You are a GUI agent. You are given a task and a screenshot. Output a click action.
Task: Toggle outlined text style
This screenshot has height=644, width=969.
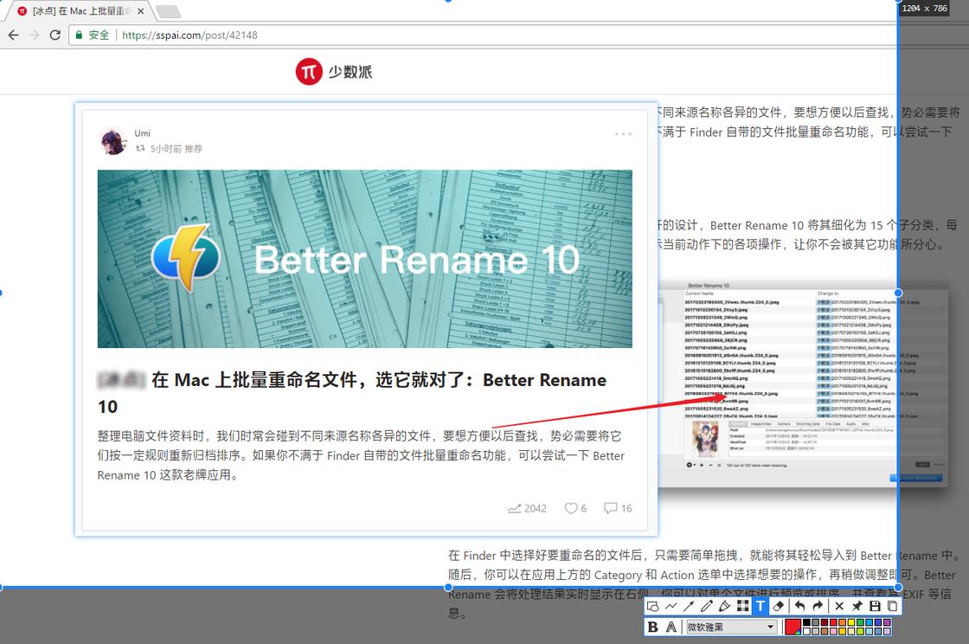tap(671, 628)
